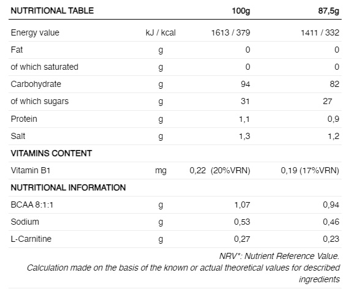Click the BCAA 8:1:1 row label

(x=32, y=205)
